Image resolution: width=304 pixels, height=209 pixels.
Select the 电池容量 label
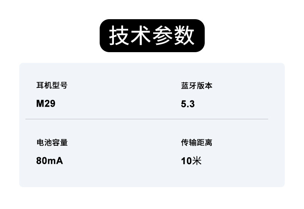click(52, 143)
